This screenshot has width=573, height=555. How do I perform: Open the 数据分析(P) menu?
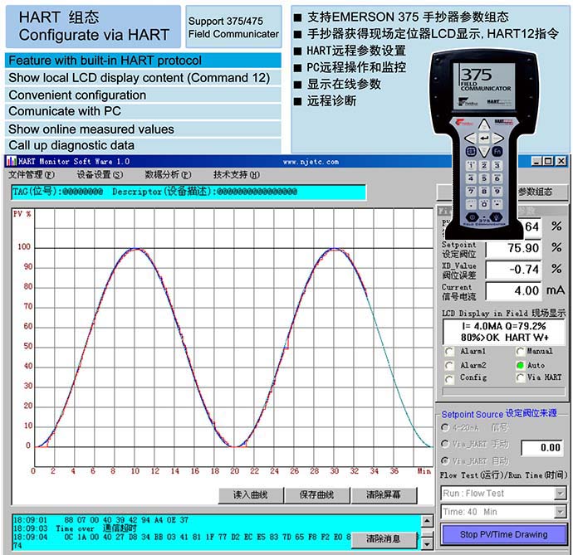[168, 175]
